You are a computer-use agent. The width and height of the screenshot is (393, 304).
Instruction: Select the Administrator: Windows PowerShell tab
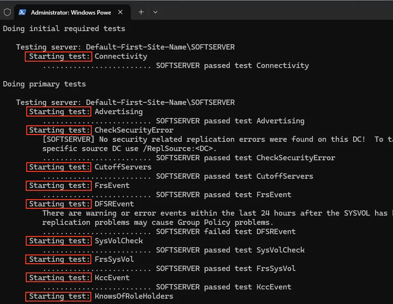point(70,12)
